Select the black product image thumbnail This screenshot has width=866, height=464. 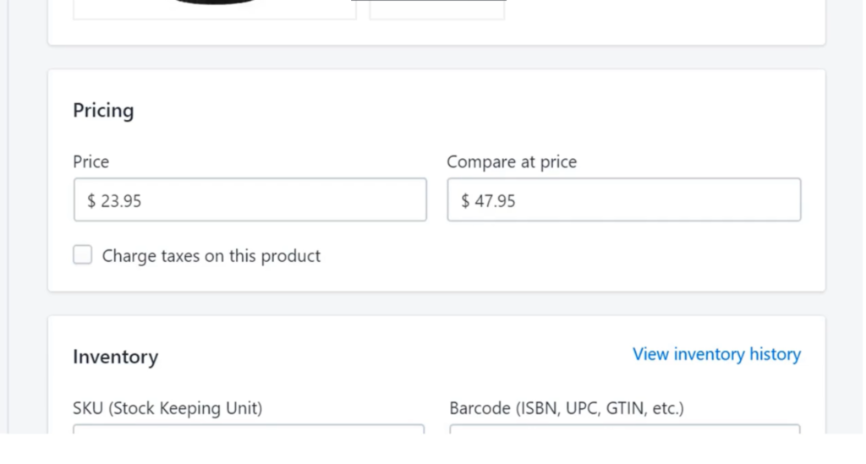(x=215, y=9)
